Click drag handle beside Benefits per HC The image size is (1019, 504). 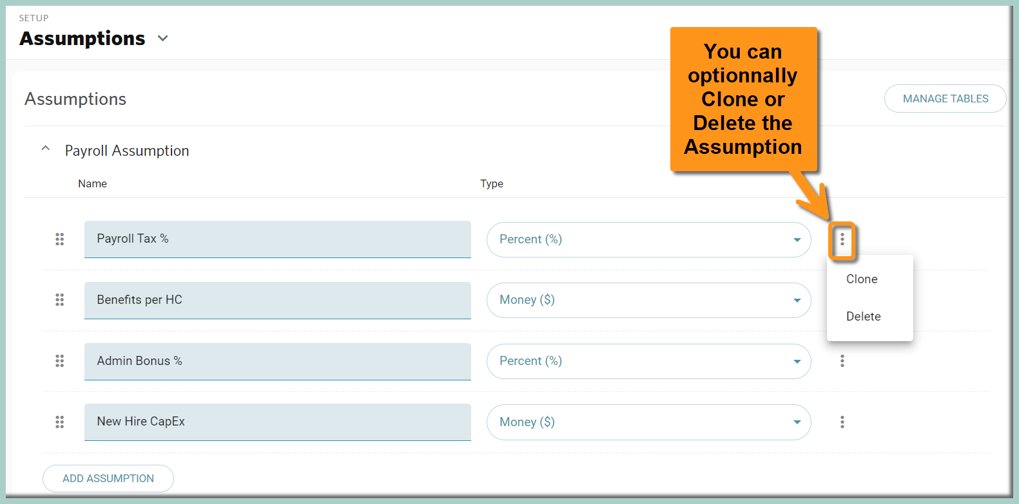click(59, 300)
